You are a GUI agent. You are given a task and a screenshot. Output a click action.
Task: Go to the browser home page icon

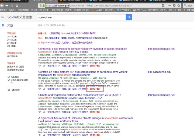coord(17,6)
